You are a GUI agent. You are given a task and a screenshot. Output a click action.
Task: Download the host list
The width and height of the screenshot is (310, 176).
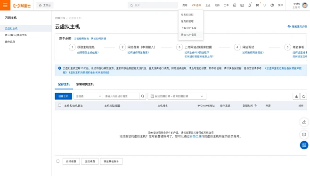click(296, 96)
